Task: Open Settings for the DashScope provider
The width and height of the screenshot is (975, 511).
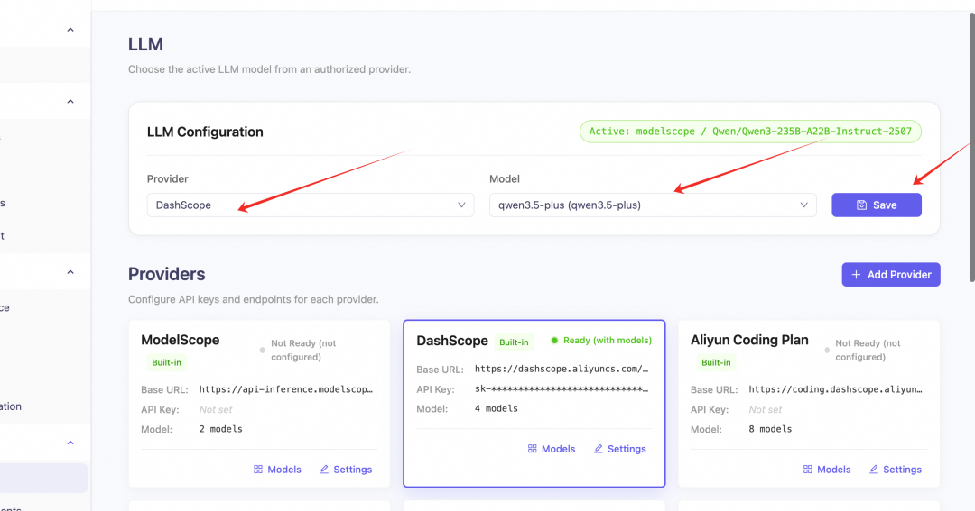Action: coord(620,449)
